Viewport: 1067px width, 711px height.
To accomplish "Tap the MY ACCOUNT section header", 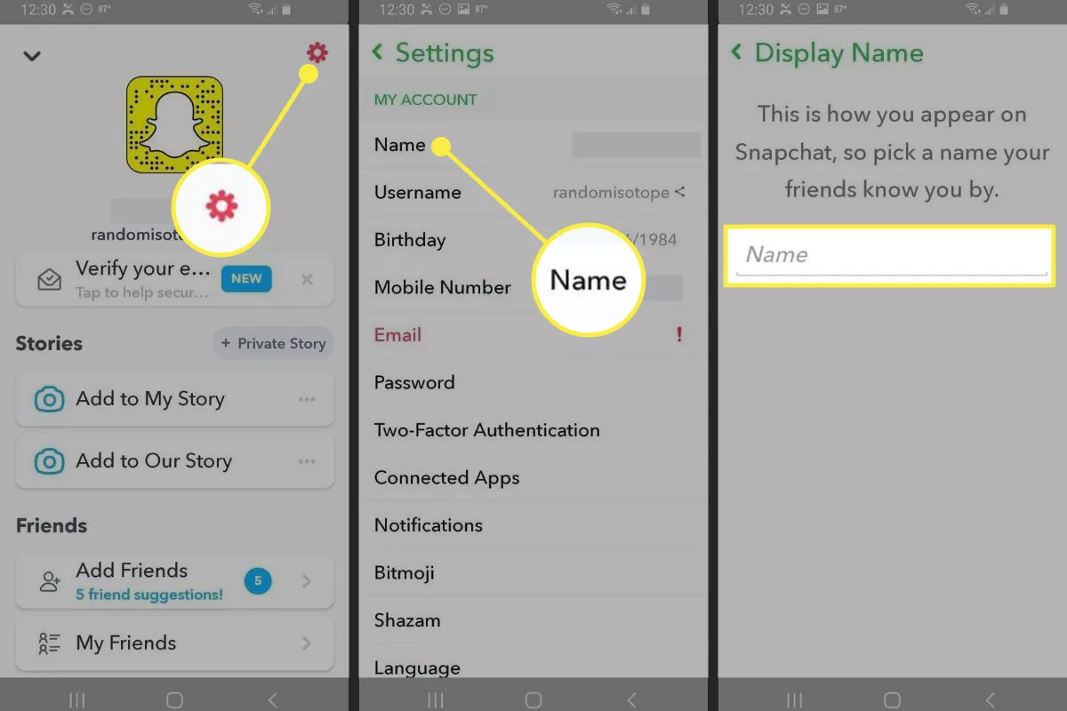I will [x=425, y=100].
